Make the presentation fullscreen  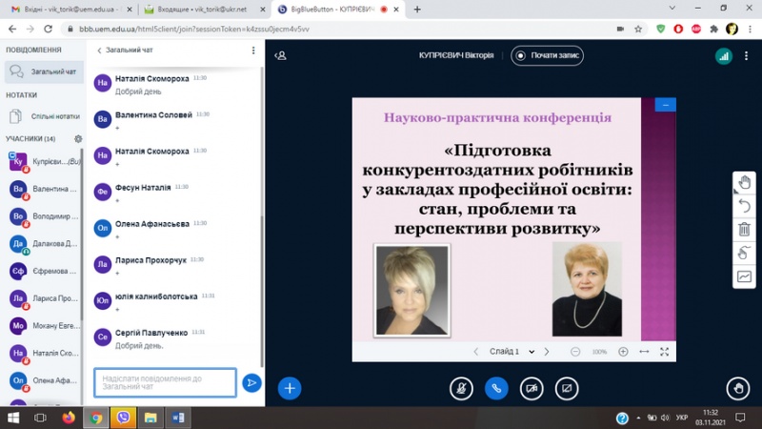click(664, 352)
